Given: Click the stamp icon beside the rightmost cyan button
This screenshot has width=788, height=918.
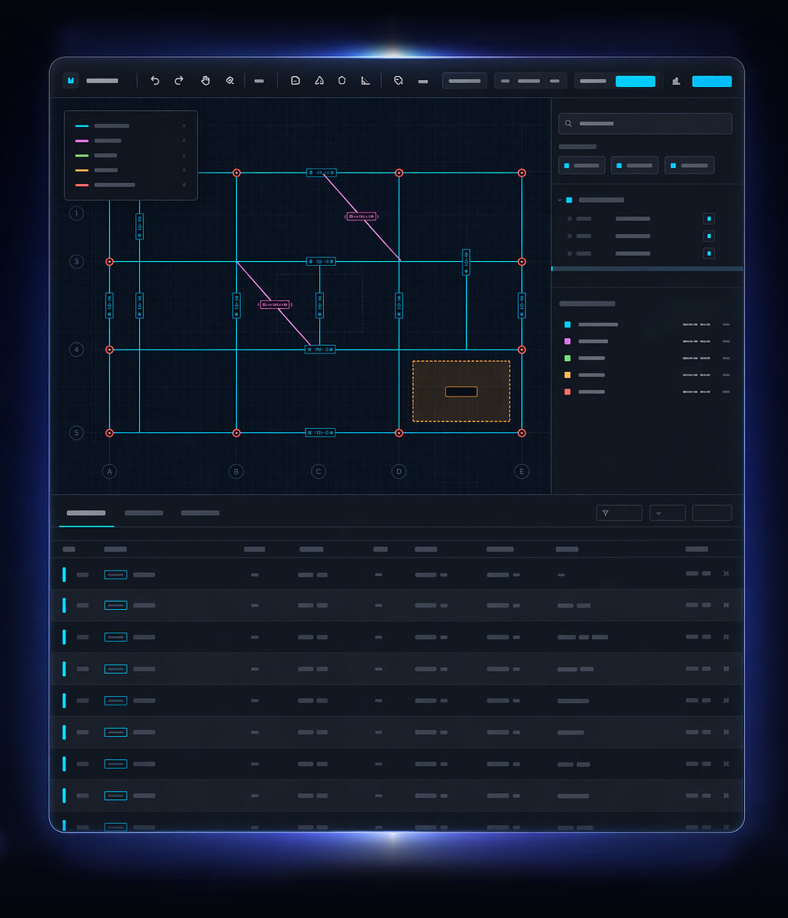Looking at the screenshot, I should pos(676,82).
